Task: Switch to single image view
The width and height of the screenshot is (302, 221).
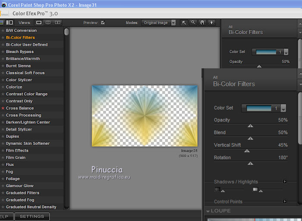Action: (x=39, y=22)
